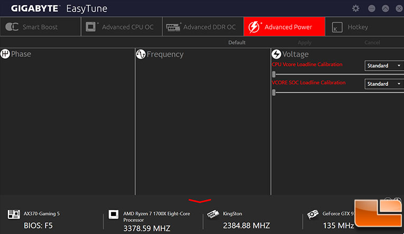Click the Frequency section heading

[x=165, y=54]
